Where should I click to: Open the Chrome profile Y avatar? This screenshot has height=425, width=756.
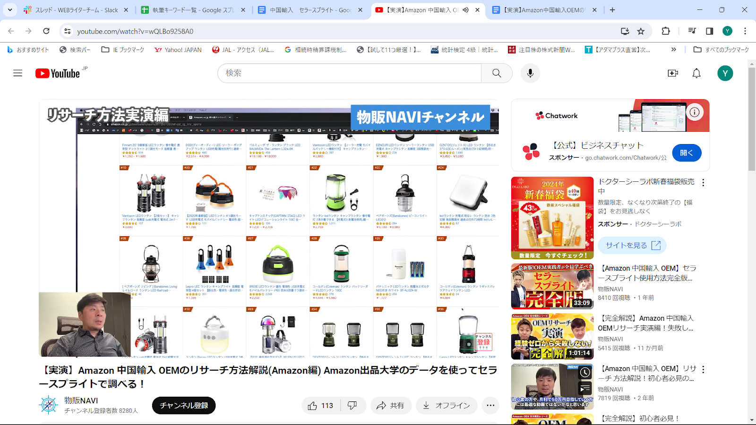tap(727, 31)
